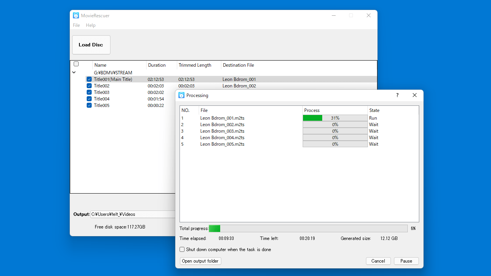
Task: Click the Processing dialog app icon
Action: coord(181,95)
